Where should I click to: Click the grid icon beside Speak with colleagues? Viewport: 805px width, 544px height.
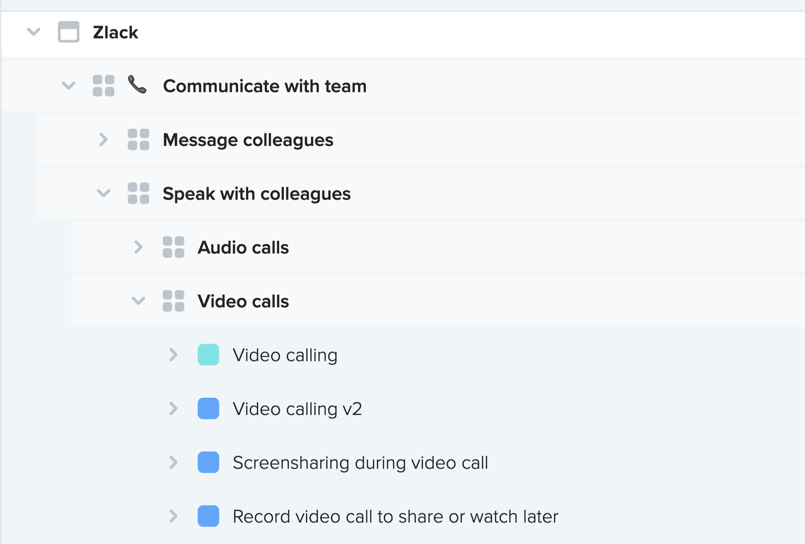coord(138,193)
